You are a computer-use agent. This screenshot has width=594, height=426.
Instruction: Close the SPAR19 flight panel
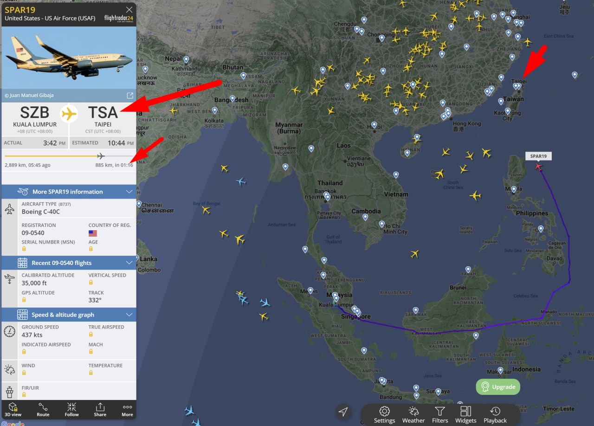point(129,10)
